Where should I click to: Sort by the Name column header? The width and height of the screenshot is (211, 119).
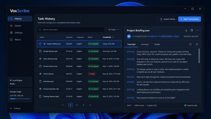click(42, 37)
